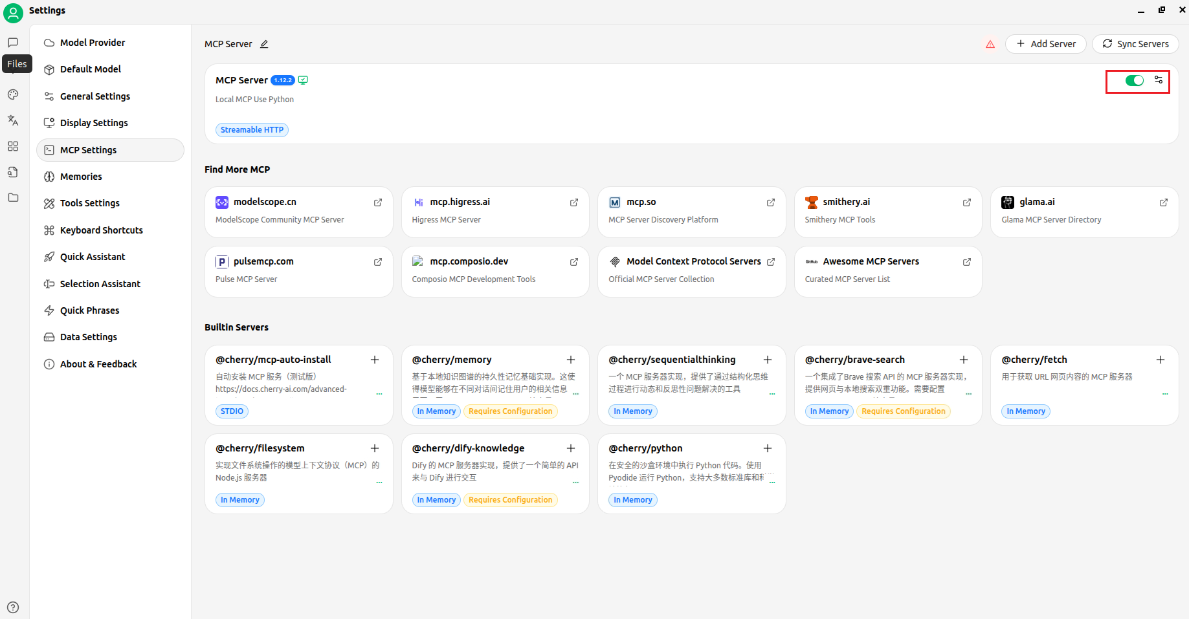Screen dimensions: 1189x619
Task: Open About & Feedback page
Action: point(110,364)
